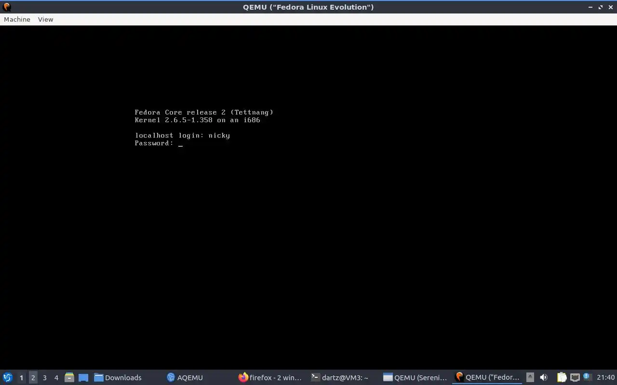Open removable media eject tray icon
This screenshot has width=617, height=385.
(x=530, y=377)
